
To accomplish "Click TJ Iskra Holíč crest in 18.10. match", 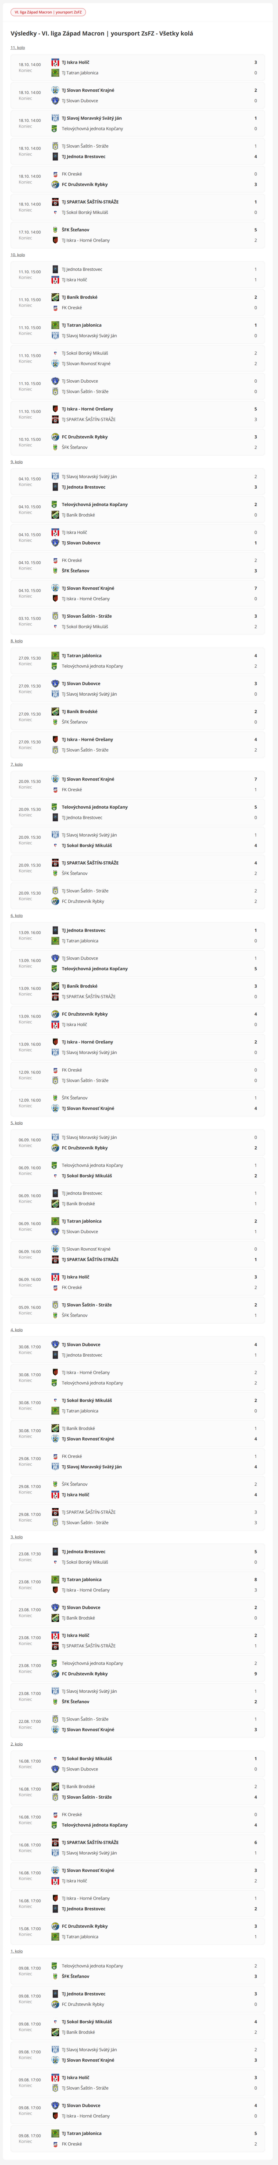I will (56, 62).
